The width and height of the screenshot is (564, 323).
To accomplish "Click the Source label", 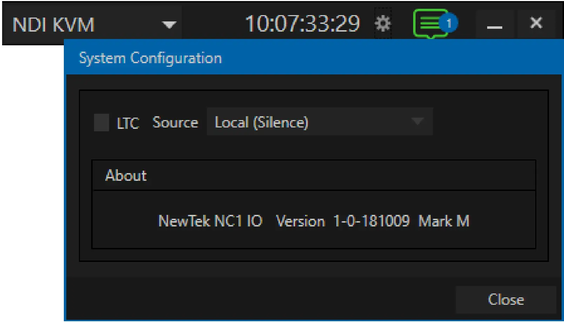I will pos(175,123).
